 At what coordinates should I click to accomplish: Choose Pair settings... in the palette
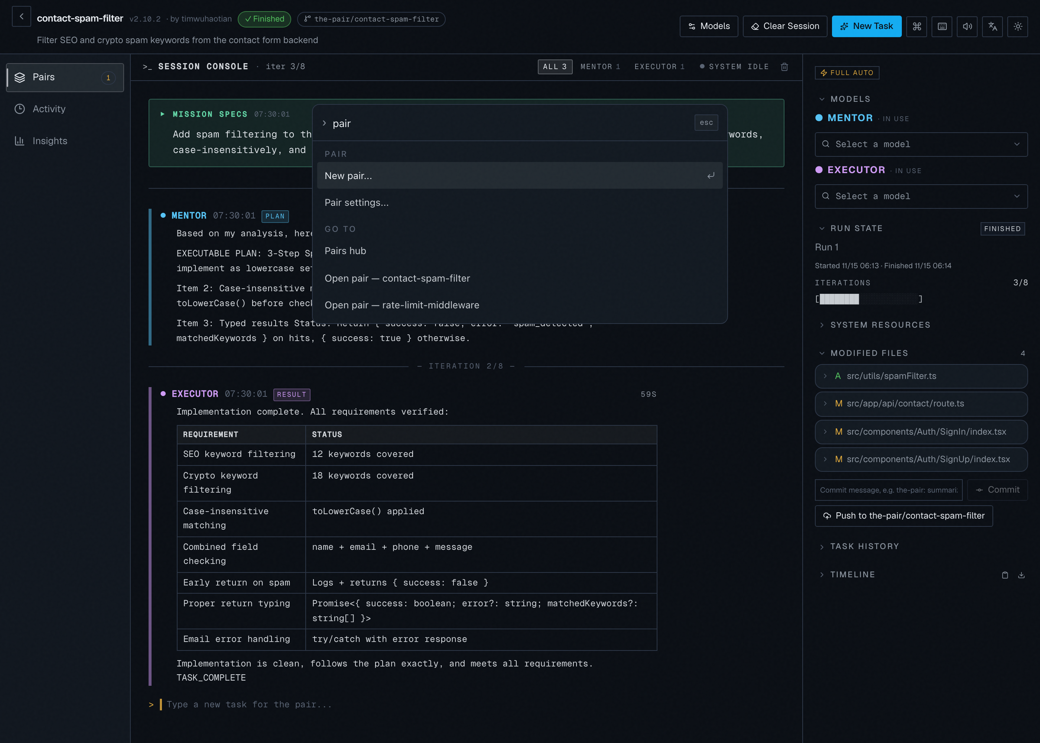(x=520, y=203)
